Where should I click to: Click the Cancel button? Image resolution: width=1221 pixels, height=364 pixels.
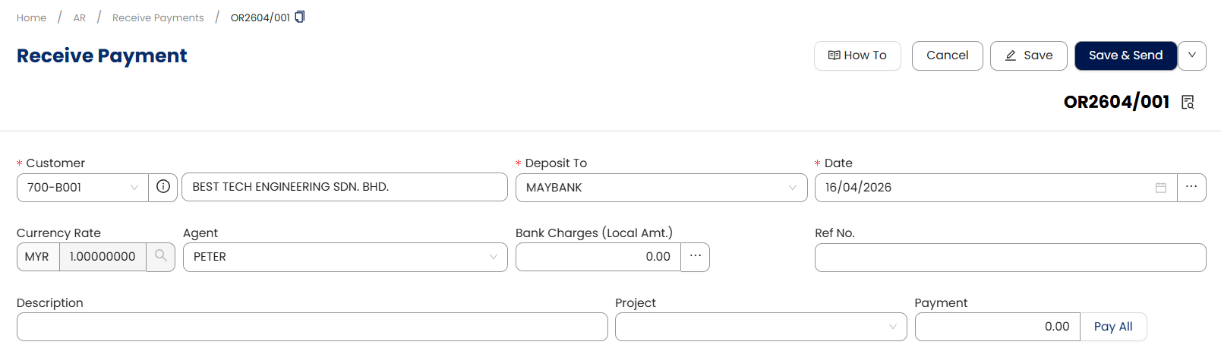(x=947, y=55)
